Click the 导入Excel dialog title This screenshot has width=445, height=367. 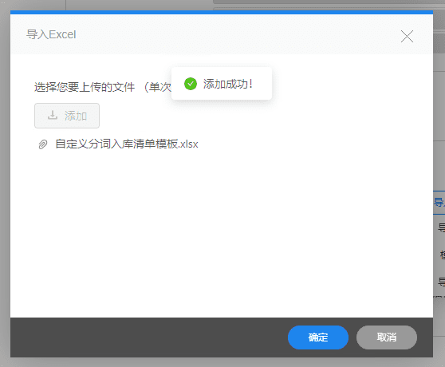tap(51, 34)
